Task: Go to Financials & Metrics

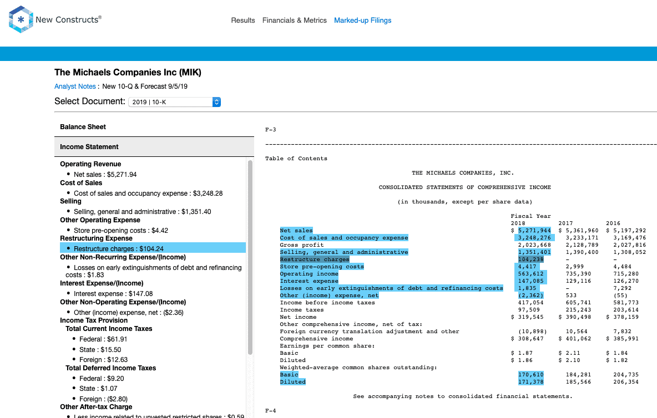Action: pos(295,20)
